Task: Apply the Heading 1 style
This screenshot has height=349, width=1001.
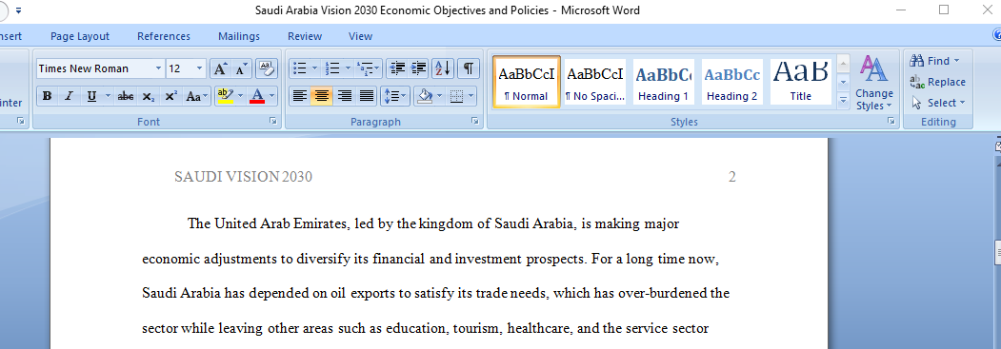Action: click(663, 82)
